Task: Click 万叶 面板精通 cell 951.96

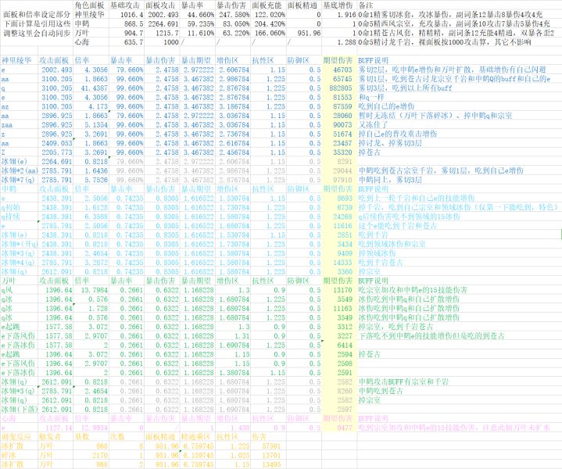Action: 308,33
